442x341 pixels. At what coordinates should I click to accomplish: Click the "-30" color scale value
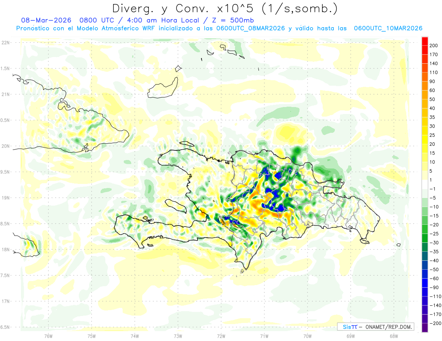(435, 242)
